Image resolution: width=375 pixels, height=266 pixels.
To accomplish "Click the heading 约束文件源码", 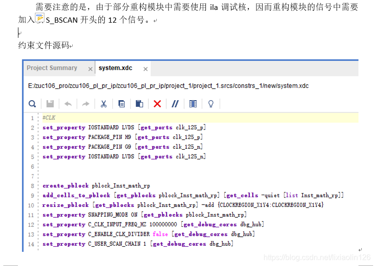I will [x=44, y=45].
